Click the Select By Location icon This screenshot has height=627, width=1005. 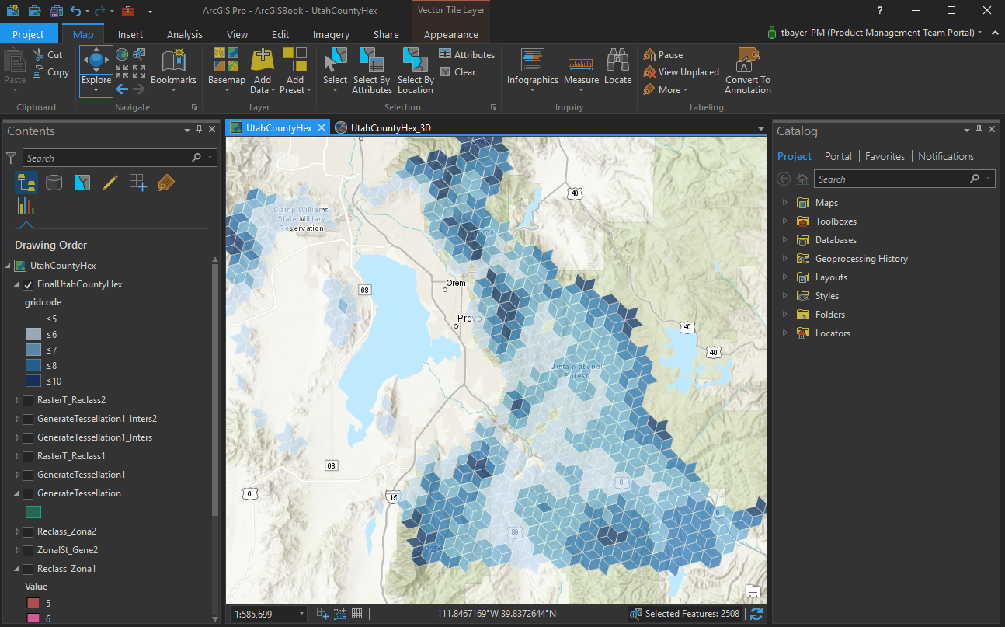coord(416,61)
